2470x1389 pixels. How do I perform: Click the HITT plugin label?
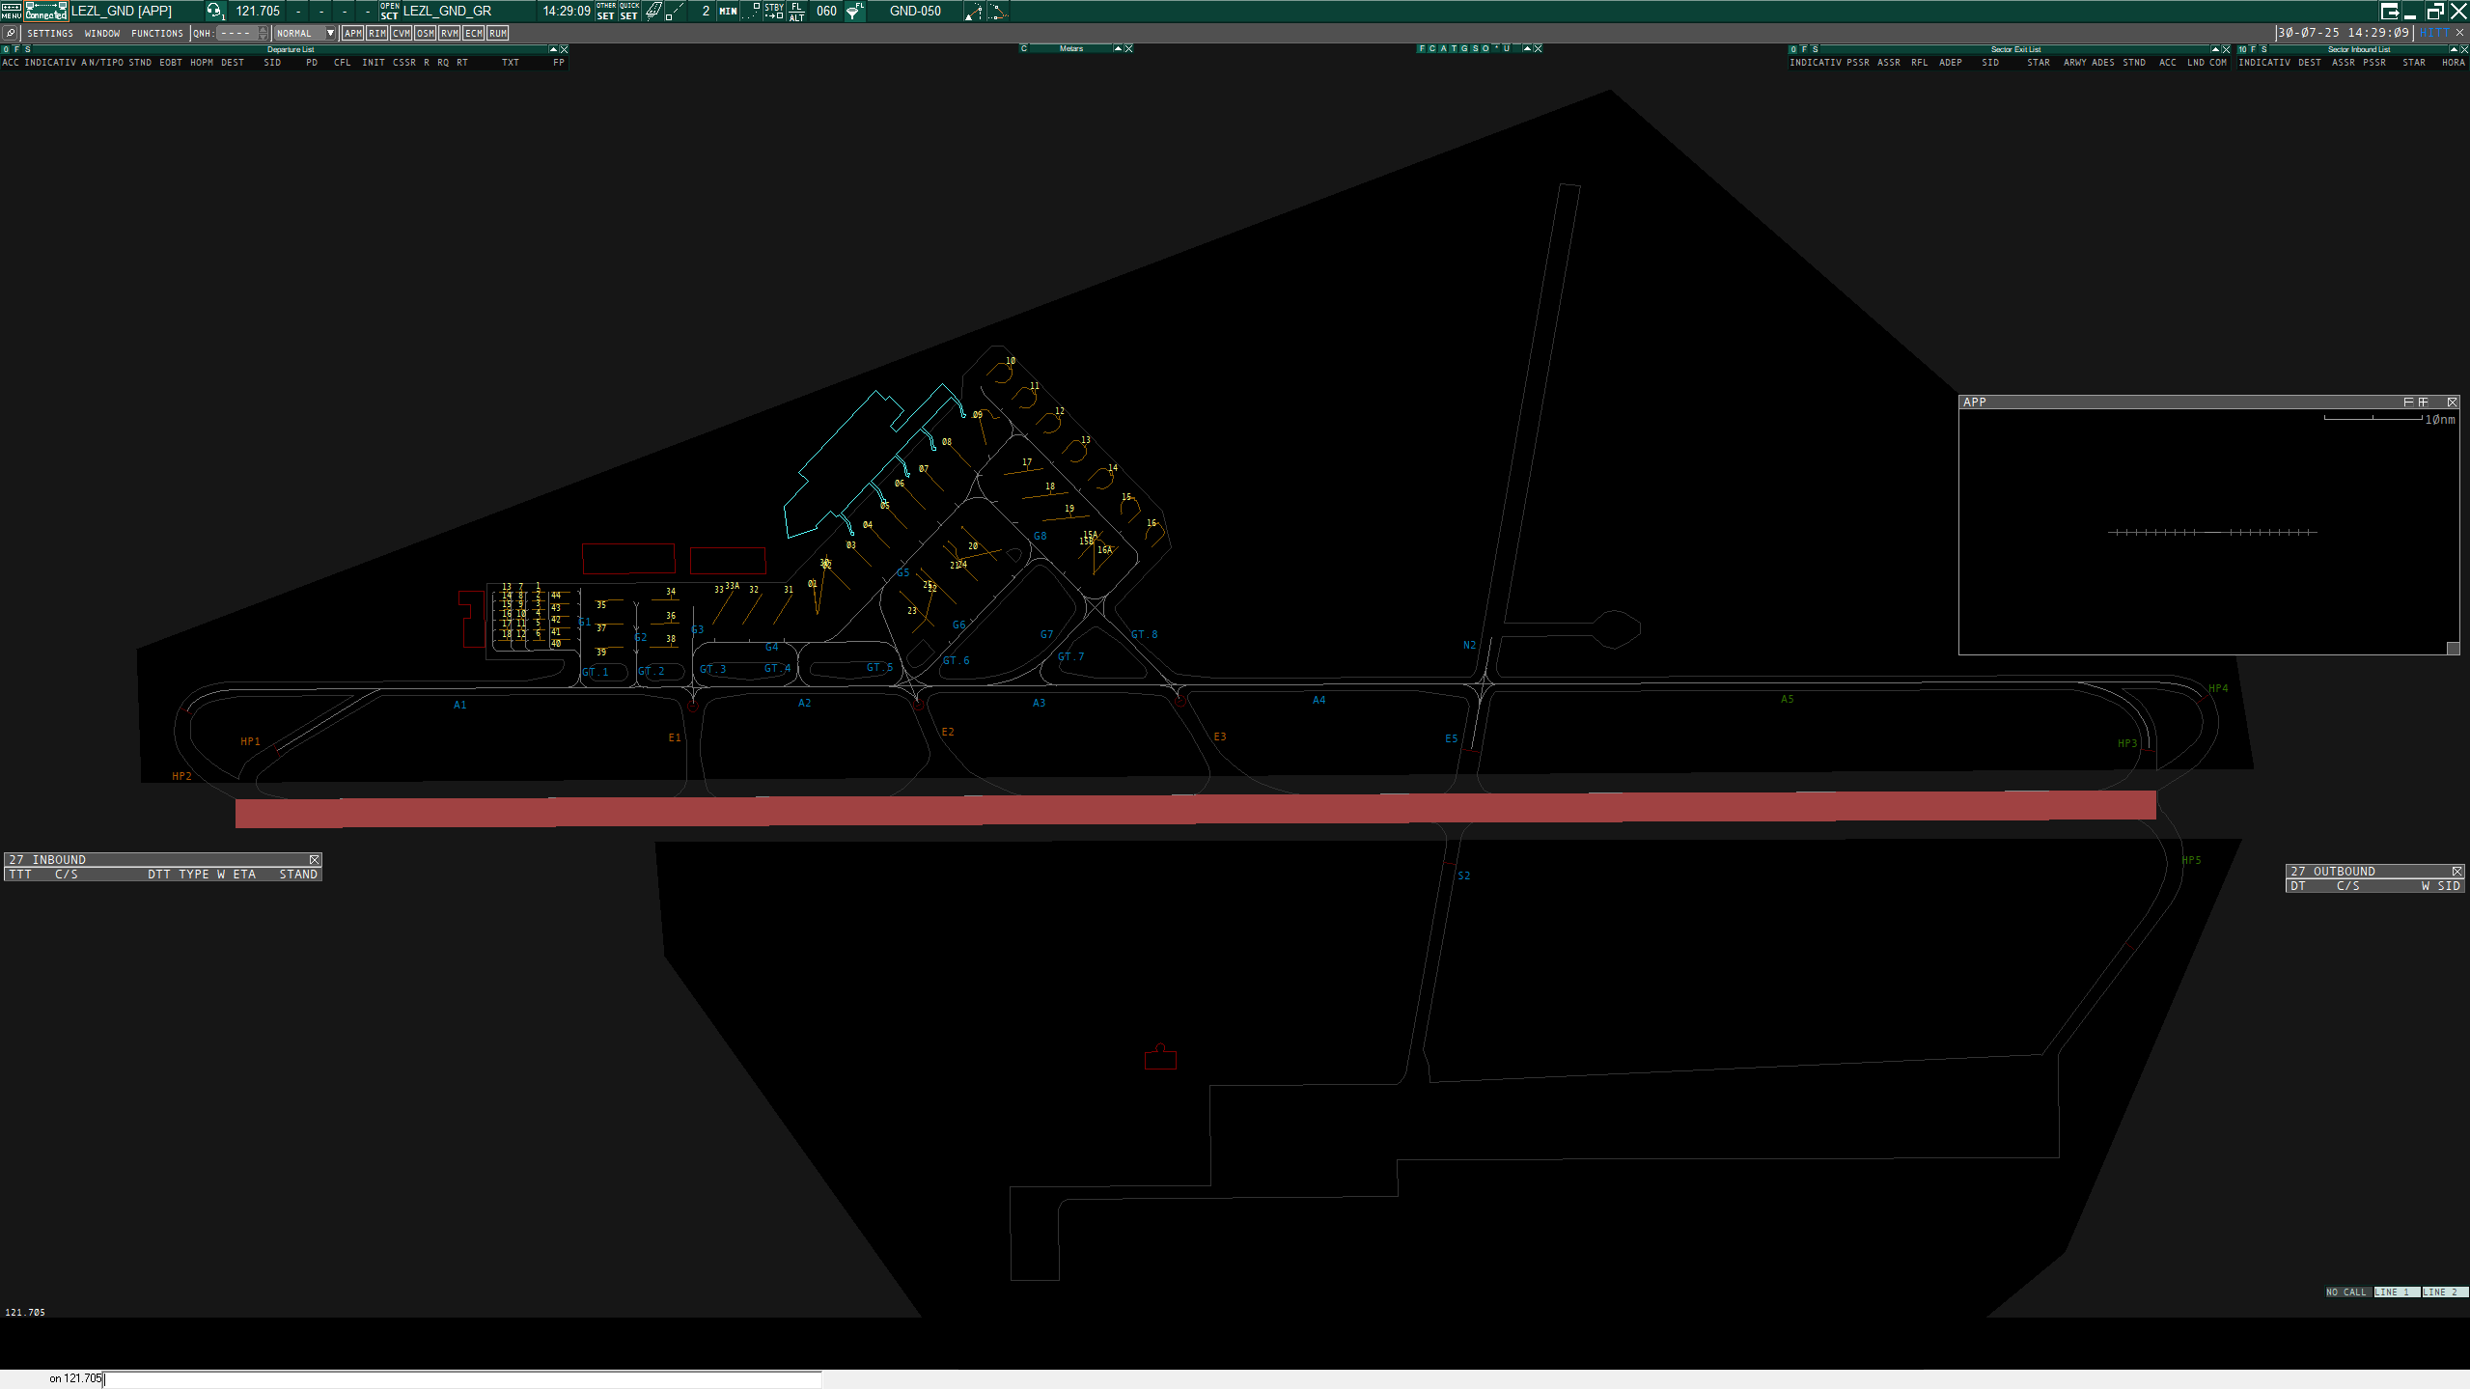2434,33
